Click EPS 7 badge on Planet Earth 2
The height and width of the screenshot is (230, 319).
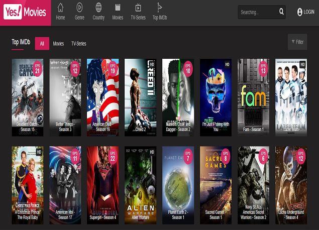[x=188, y=156]
